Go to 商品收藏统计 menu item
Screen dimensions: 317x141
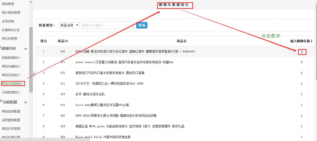pos(11,66)
